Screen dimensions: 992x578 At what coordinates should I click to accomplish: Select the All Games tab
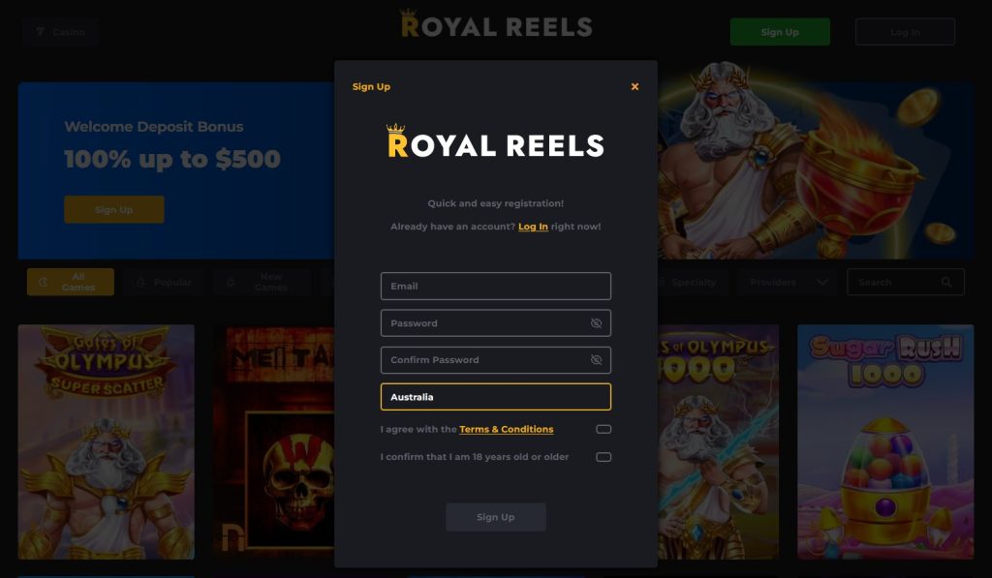pos(70,282)
